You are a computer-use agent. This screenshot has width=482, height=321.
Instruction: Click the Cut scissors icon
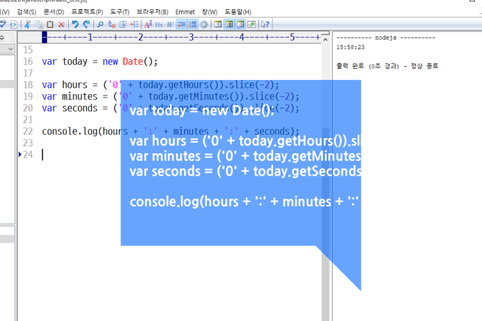27,24
